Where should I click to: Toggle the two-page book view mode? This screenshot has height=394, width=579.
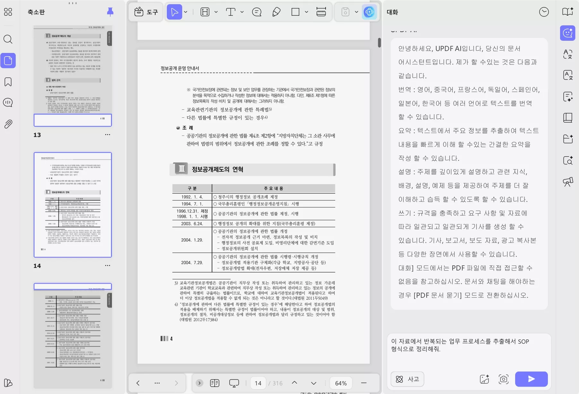(215, 383)
